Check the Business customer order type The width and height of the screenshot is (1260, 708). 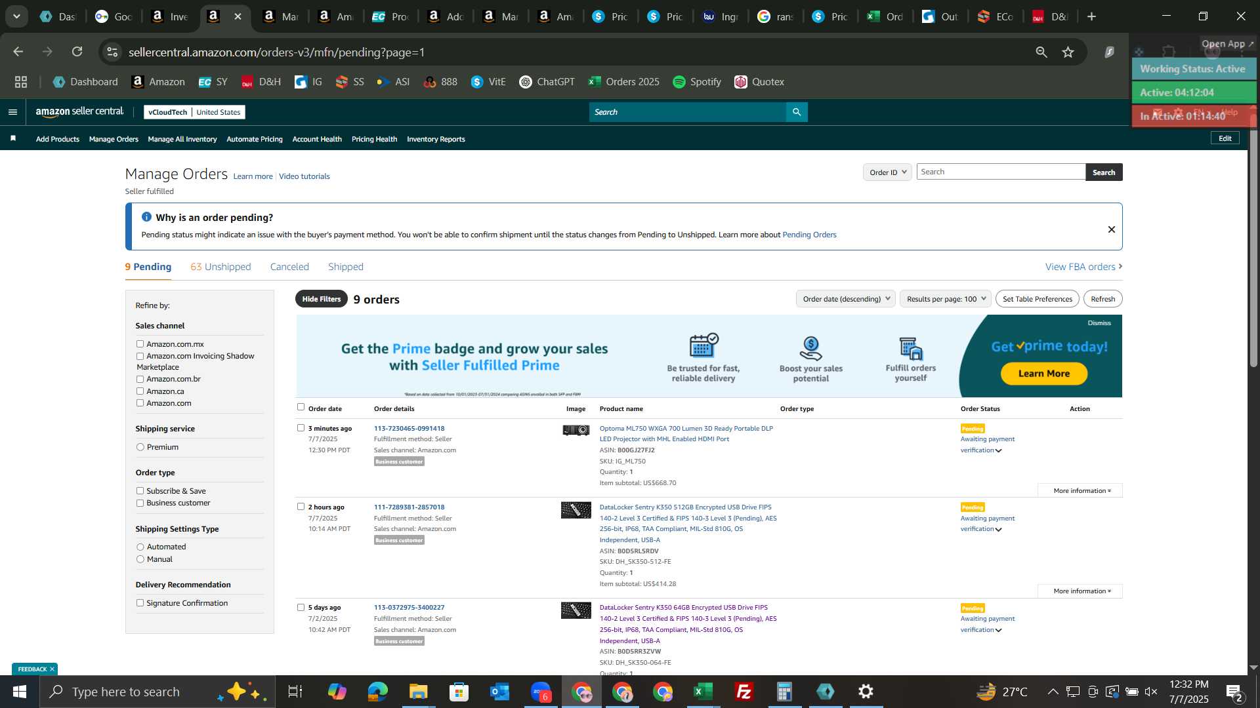(x=140, y=503)
